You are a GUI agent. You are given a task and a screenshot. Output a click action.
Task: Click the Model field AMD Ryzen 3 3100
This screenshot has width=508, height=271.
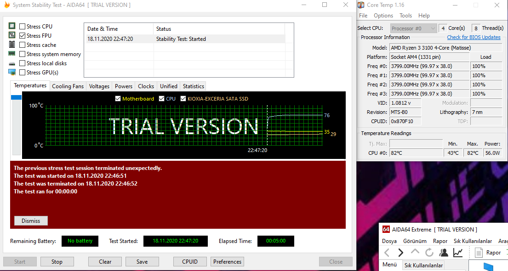[445, 48]
